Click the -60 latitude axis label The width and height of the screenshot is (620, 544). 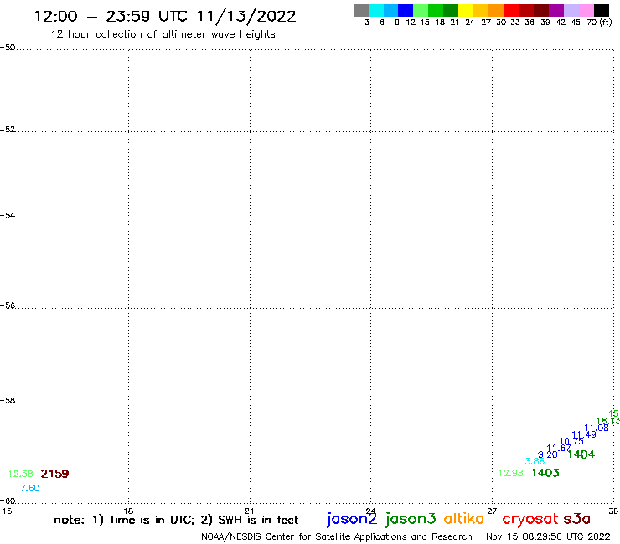(8, 501)
